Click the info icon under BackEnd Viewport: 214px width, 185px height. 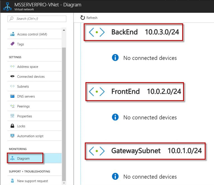pyautogui.click(x=115, y=58)
